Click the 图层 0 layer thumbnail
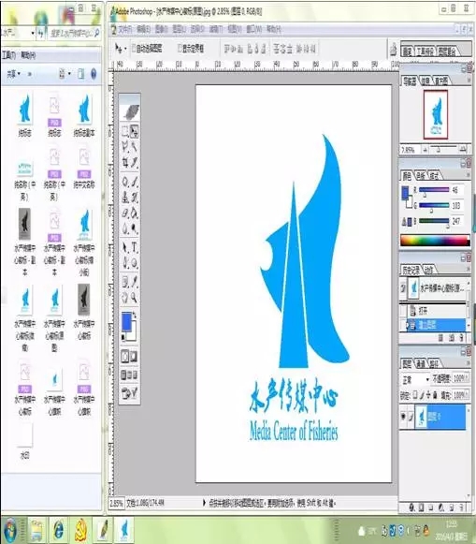Screen dimensions: 476x544 [x=421, y=417]
